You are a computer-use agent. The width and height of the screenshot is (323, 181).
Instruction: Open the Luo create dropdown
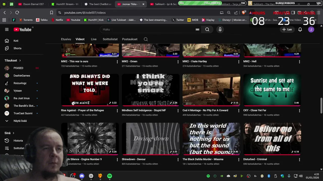[287, 29]
